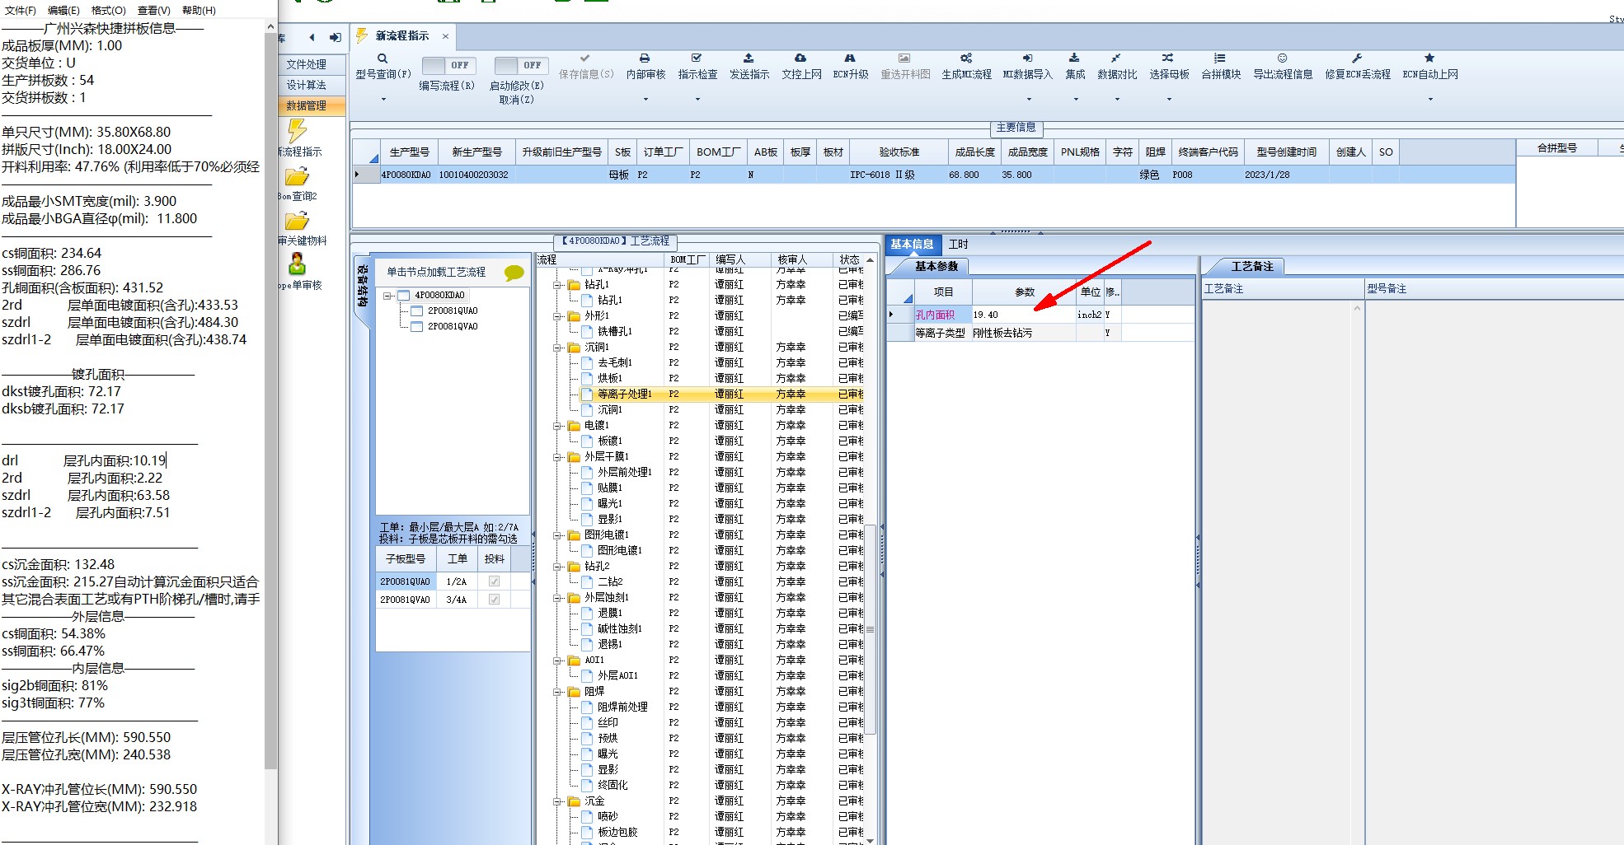Click the ECN自动上网 star icon
1624x845 pixels.
click(x=1429, y=58)
